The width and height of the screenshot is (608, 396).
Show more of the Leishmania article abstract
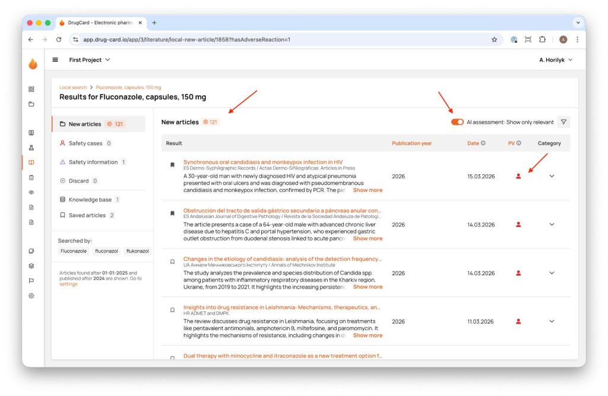(368, 335)
